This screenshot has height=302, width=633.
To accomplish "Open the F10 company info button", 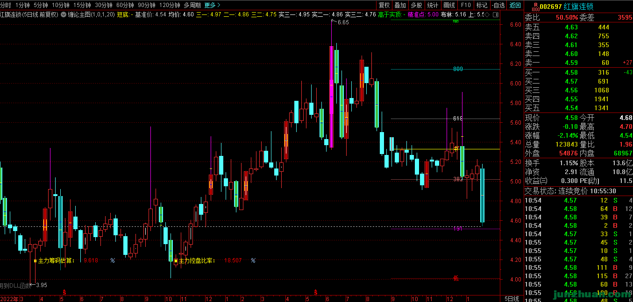I will pyautogui.click(x=465, y=5).
